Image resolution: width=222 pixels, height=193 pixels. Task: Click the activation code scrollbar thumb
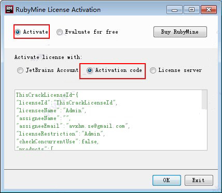pyautogui.click(x=204, y=99)
